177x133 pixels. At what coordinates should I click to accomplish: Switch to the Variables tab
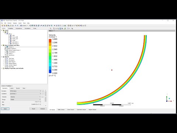(x=11, y=28)
